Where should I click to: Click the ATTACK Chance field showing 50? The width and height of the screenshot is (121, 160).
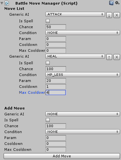click(x=56, y=27)
